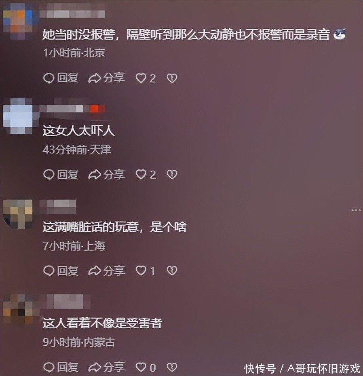
Task: Like the comment from 内蒙古
Action: (x=146, y=367)
